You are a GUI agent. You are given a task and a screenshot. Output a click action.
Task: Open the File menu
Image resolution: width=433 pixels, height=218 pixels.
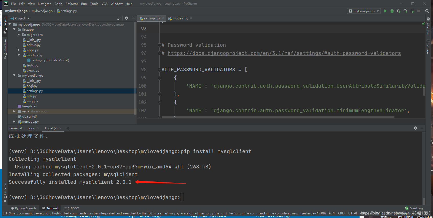(x=13, y=4)
